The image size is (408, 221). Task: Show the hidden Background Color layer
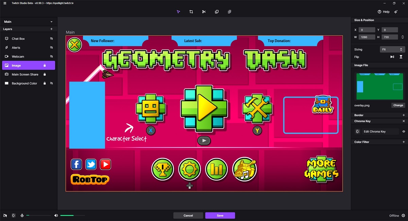tap(52, 83)
